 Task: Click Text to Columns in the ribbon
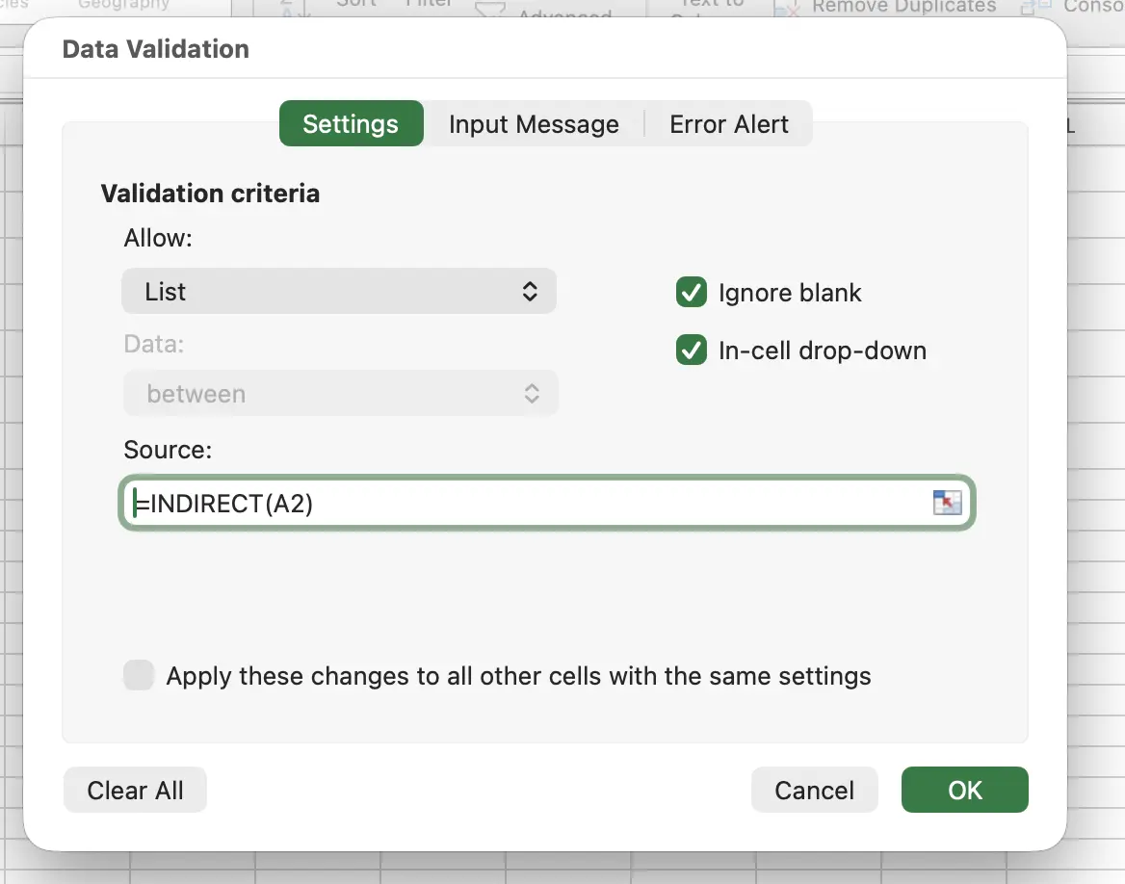[711, 5]
